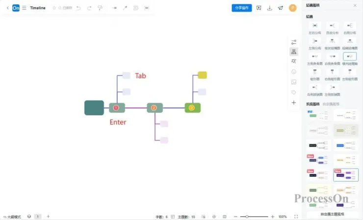Select green topic node number 3
Screen dimensions: 363x220
click(193, 108)
